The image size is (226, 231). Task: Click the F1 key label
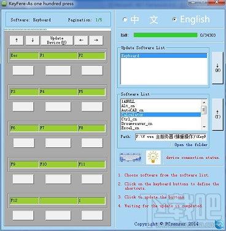(58, 55)
